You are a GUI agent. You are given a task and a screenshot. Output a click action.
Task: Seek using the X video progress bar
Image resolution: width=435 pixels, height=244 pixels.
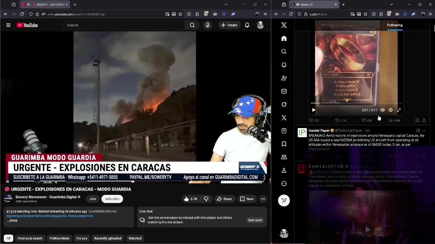pyautogui.click(x=356, y=103)
